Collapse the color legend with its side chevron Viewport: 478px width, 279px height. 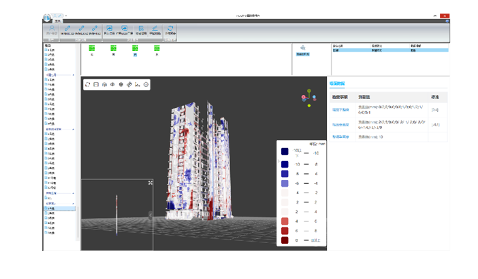(278, 161)
